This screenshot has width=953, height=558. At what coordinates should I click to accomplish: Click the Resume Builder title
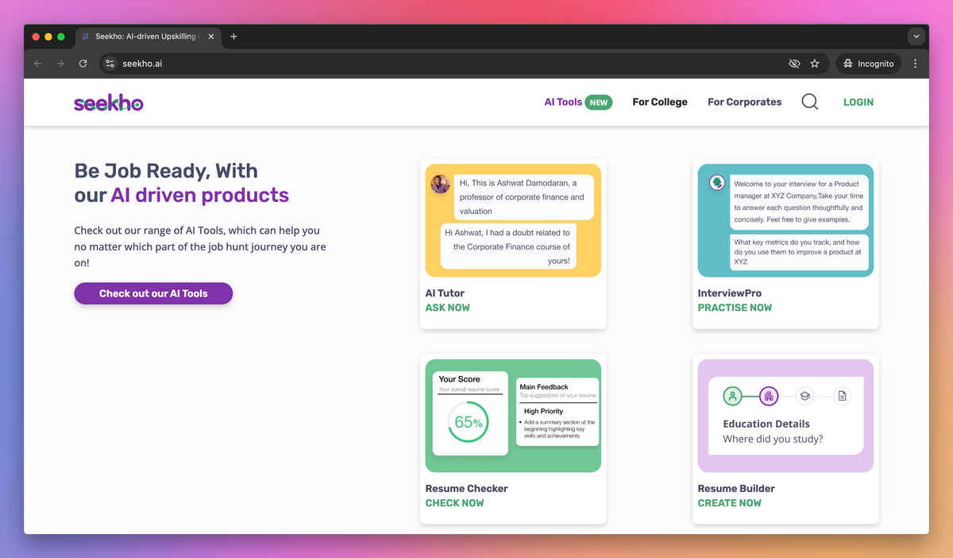(x=736, y=489)
